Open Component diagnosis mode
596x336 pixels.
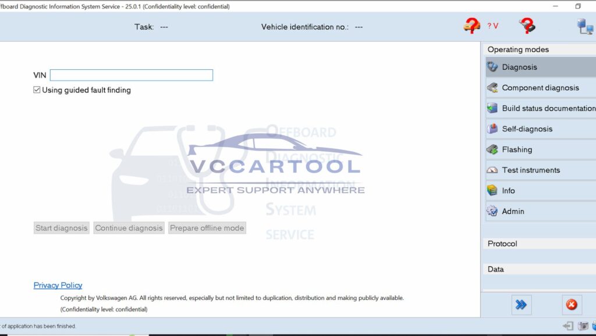pos(492,87)
